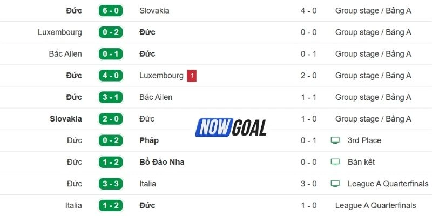Viewport: 432px width, 216px height.
Task: Click the TV icon beside League A Quarterfinals
Action: [x=335, y=184]
